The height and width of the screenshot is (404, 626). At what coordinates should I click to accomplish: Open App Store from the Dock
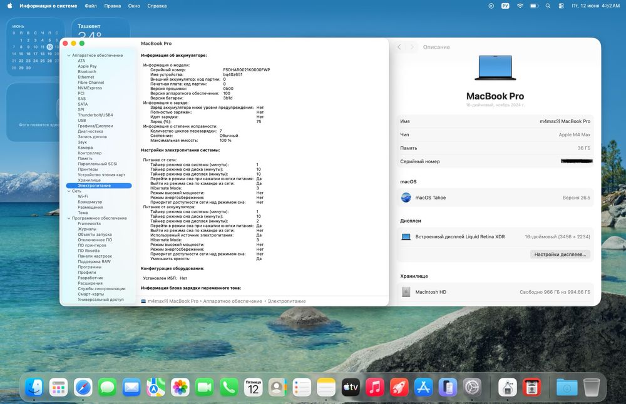424,387
